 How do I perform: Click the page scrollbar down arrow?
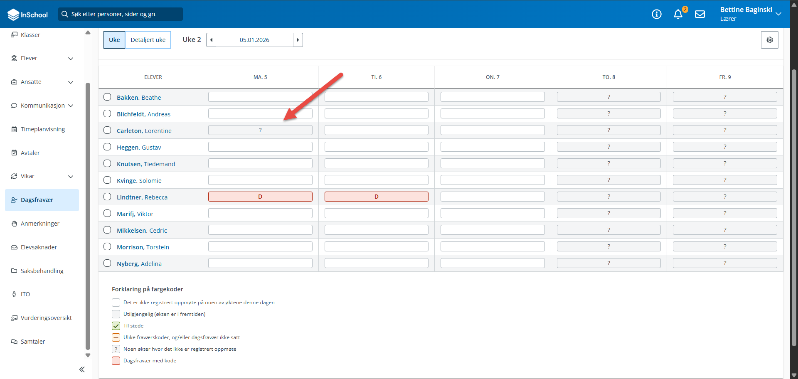coord(794,375)
